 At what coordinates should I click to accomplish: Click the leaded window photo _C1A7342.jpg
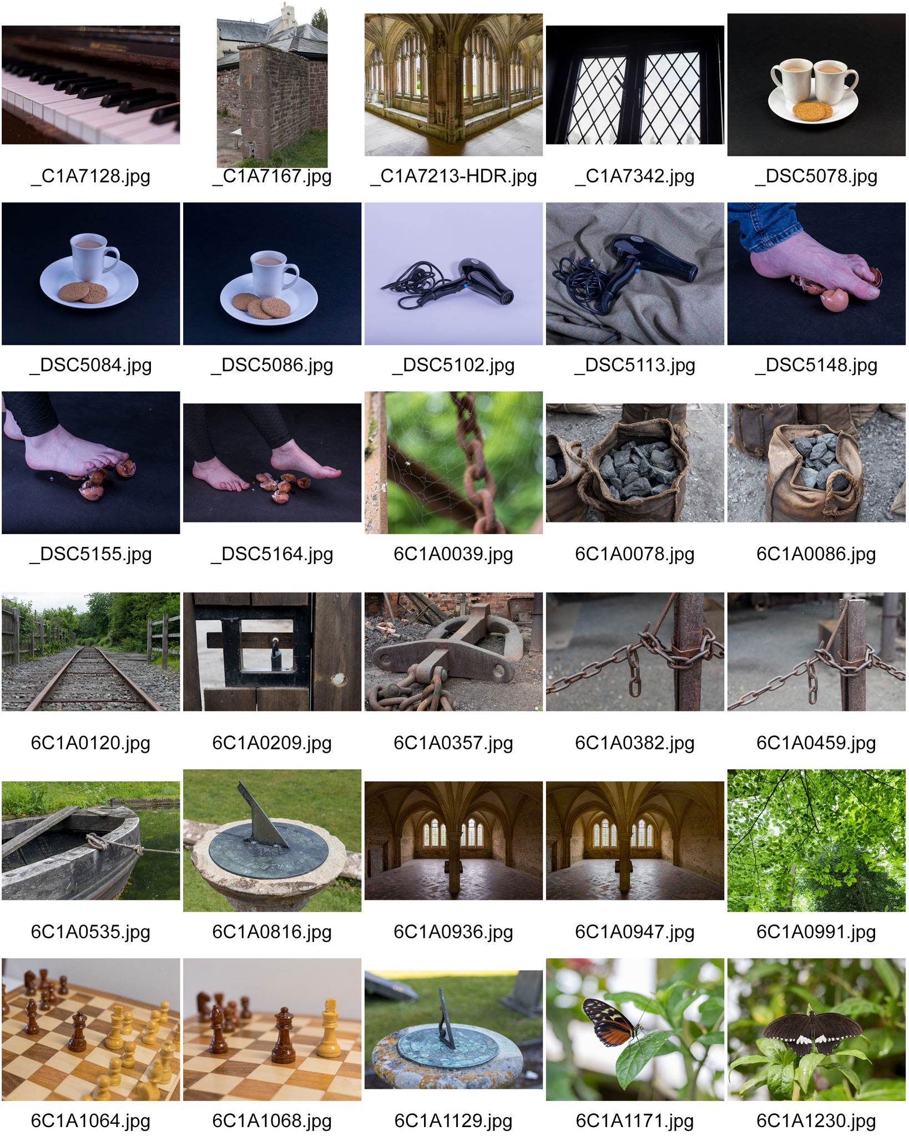(635, 85)
